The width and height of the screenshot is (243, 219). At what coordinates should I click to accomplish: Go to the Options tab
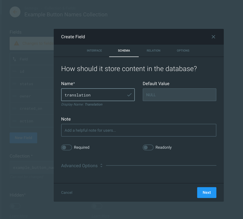pos(183,51)
